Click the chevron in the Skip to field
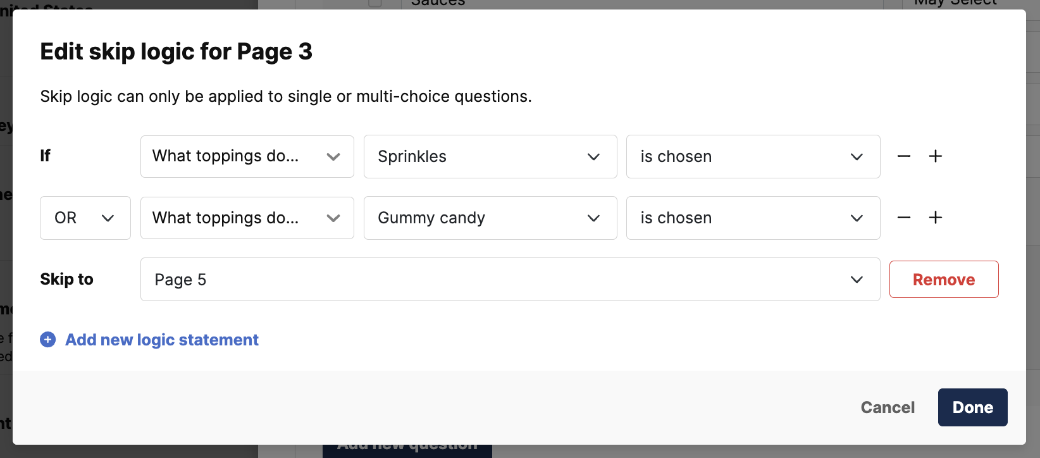Viewport: 1040px width, 458px height. 857,280
